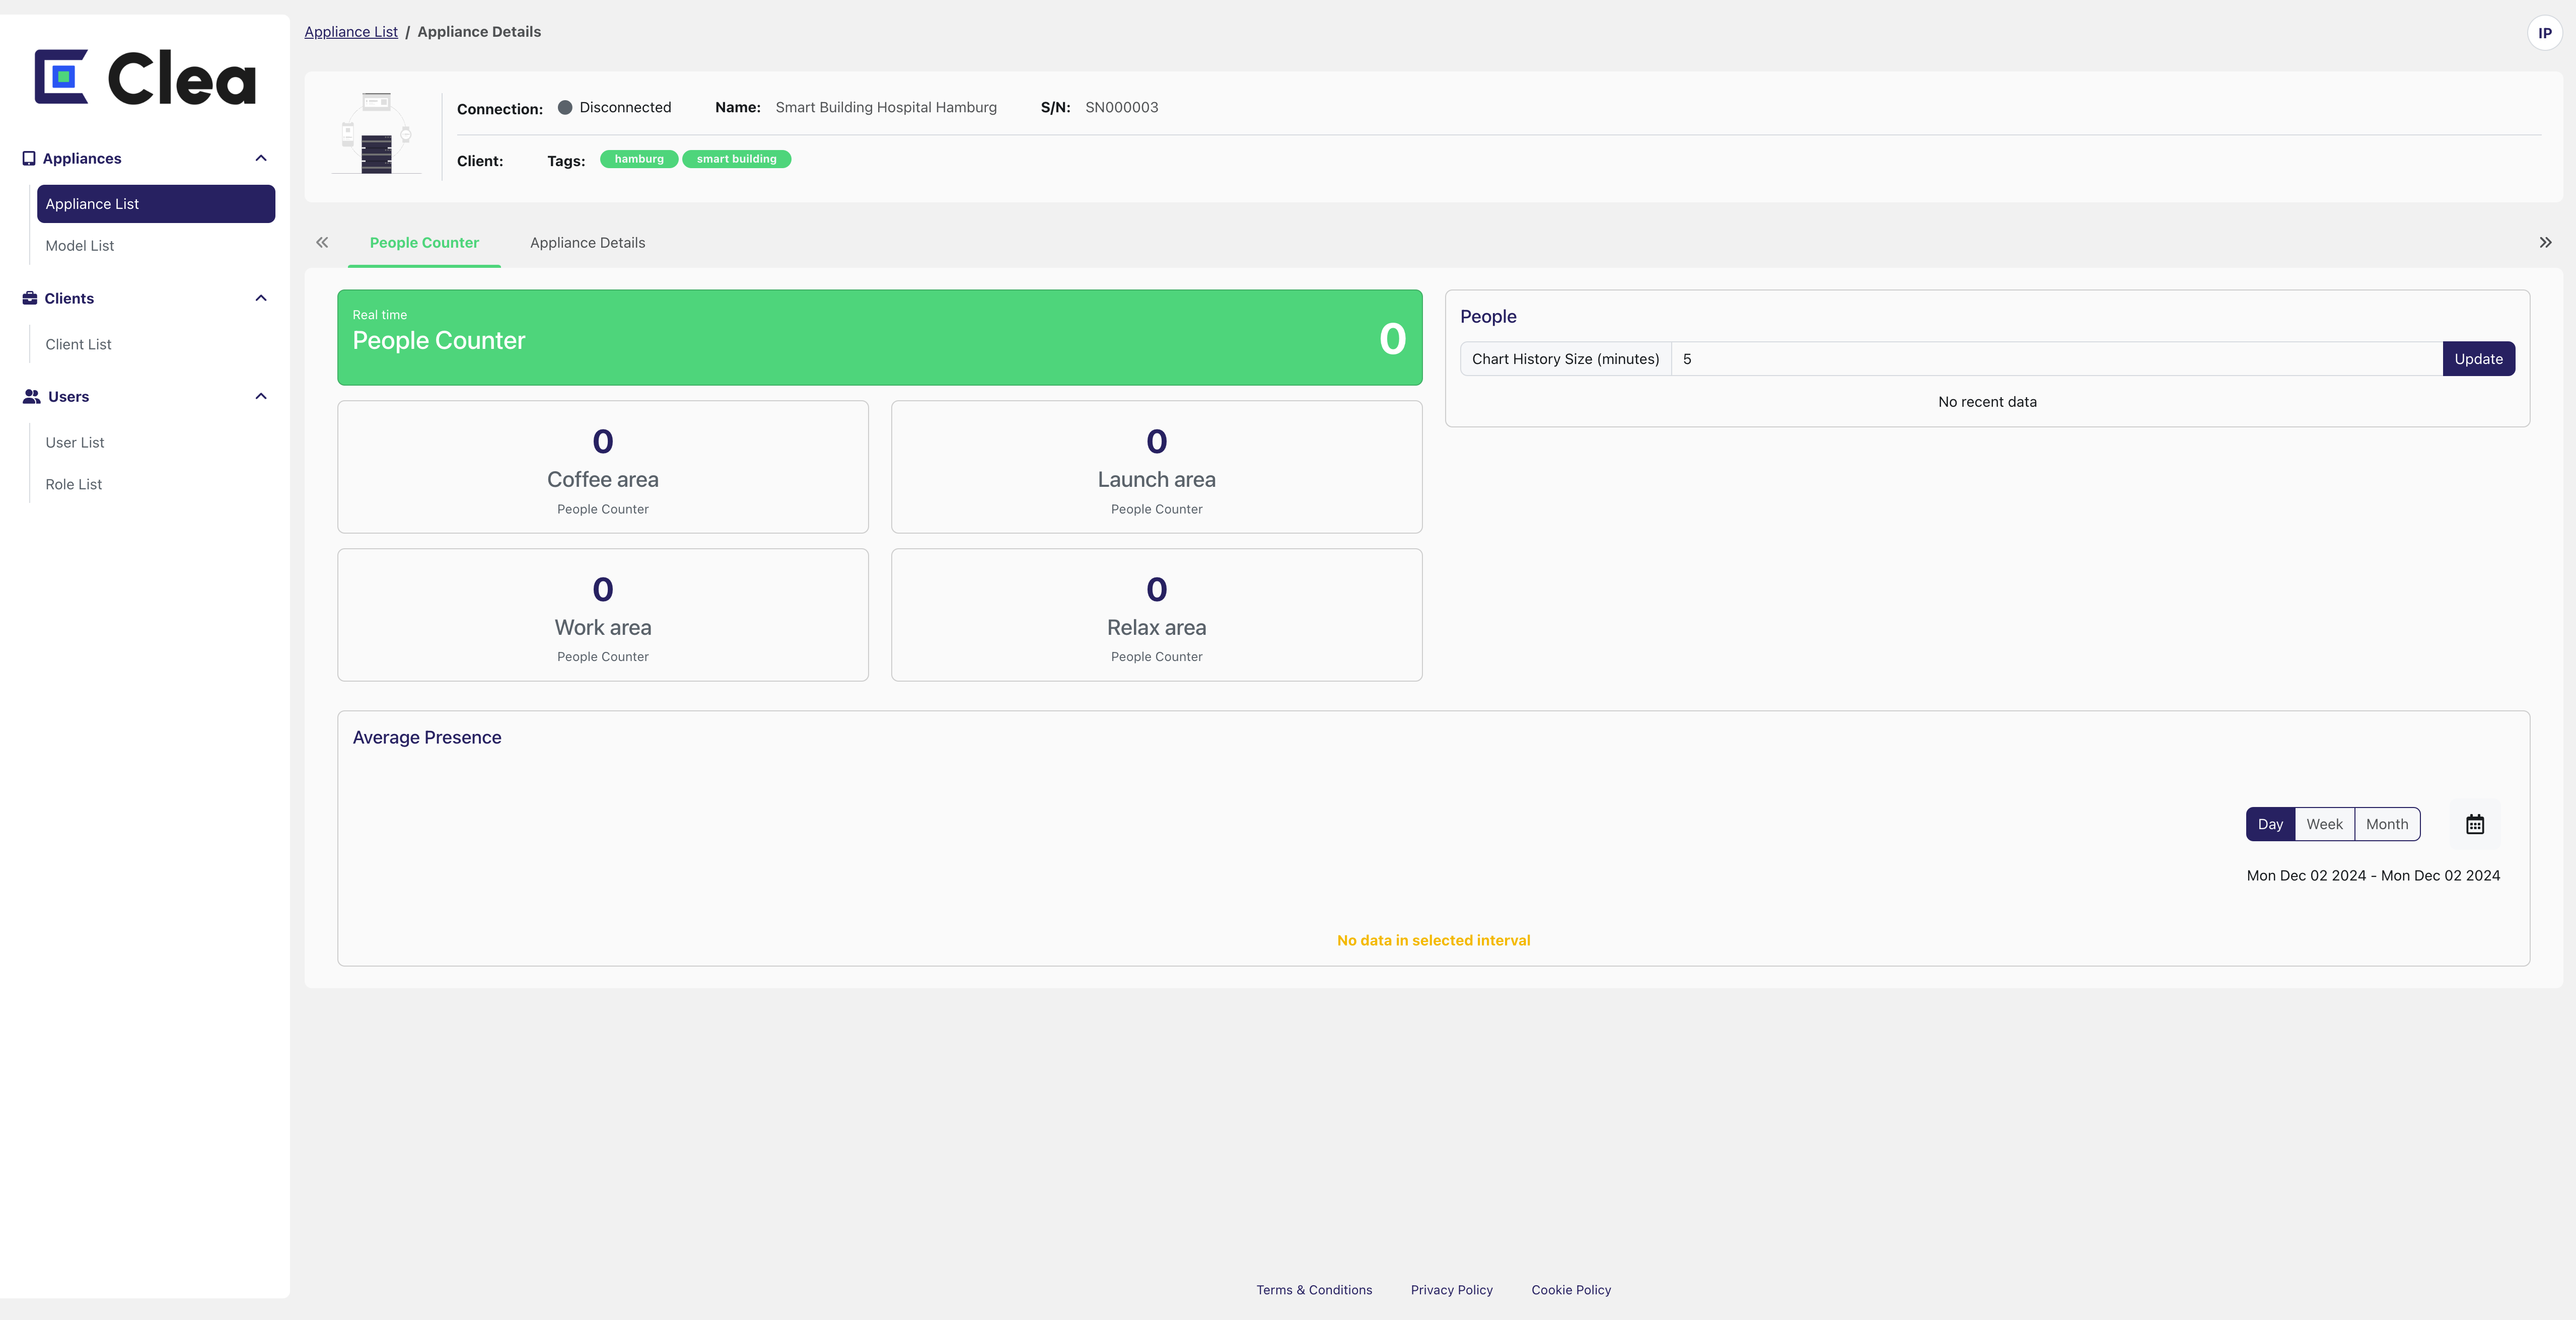Open Model List in the sidebar
Image resolution: width=2576 pixels, height=1320 pixels.
pyautogui.click(x=156, y=246)
